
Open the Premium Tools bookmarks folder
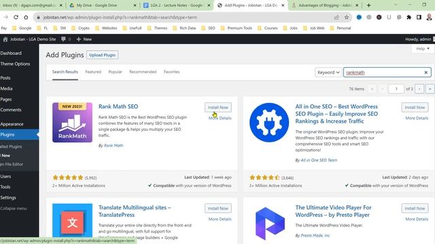coord(237,28)
